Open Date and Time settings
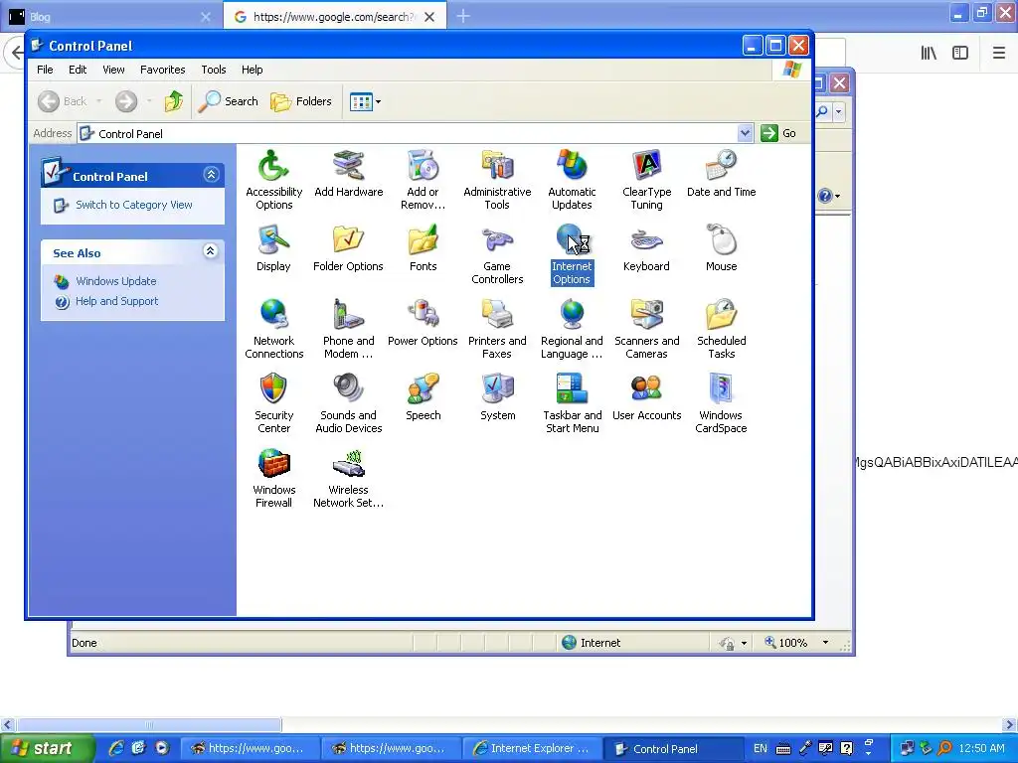This screenshot has width=1018, height=763. tap(722, 173)
